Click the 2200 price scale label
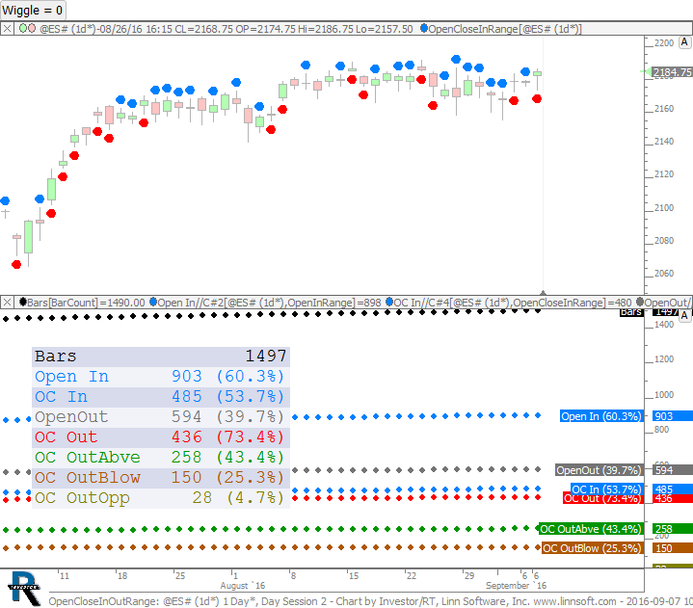Viewport: 693px width, 608px height. coord(664,42)
